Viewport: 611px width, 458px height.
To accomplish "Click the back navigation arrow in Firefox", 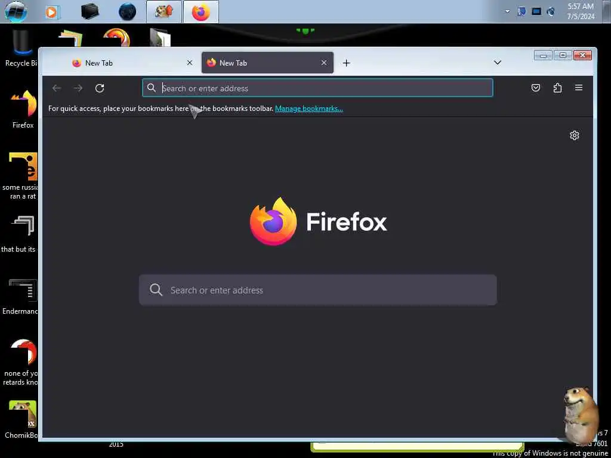I will pyautogui.click(x=57, y=88).
